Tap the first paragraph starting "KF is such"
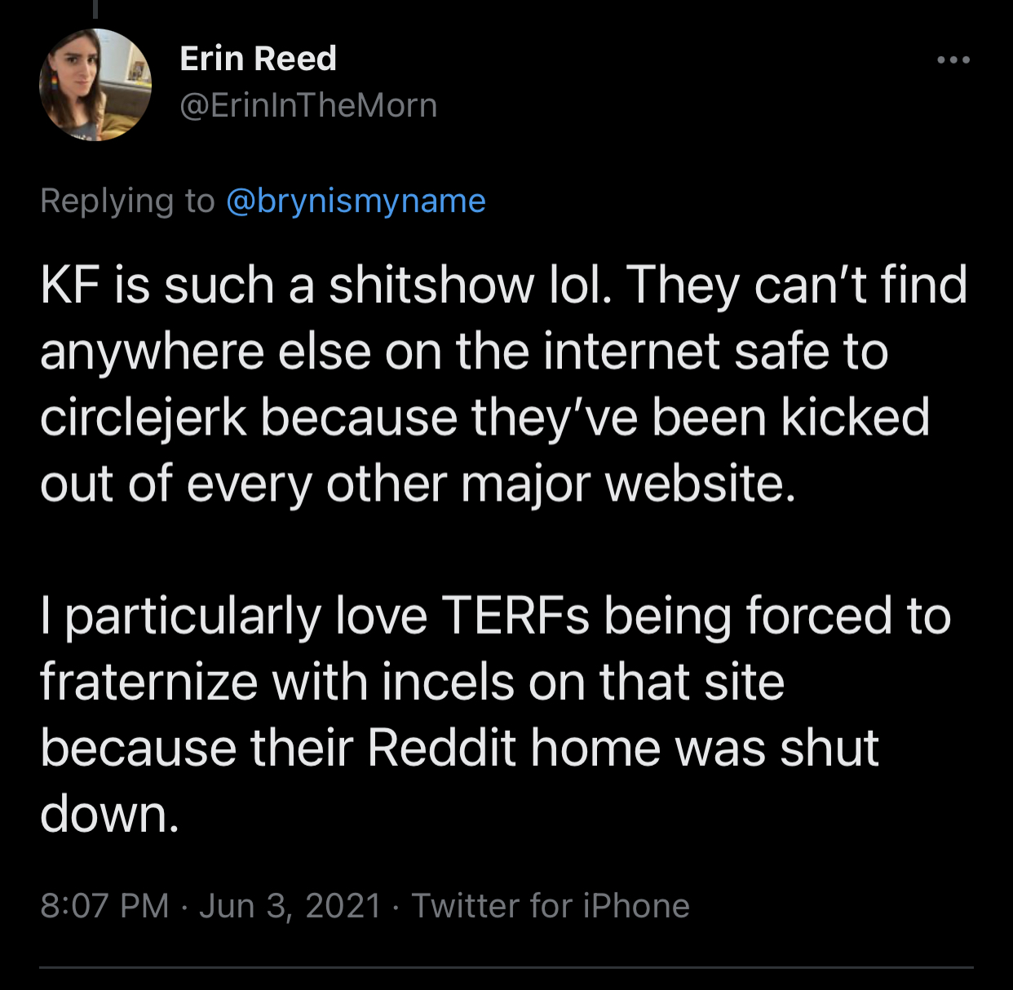Screen dimensions: 1013x990 [489, 383]
